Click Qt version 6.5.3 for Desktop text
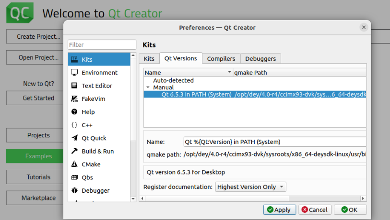This screenshot has width=390, height=220. click(x=186, y=172)
